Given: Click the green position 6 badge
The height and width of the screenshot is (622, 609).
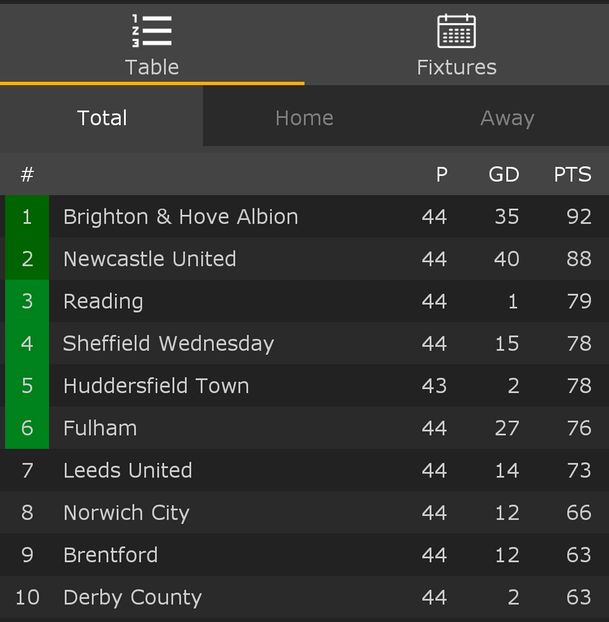Looking at the screenshot, I should [x=27, y=427].
